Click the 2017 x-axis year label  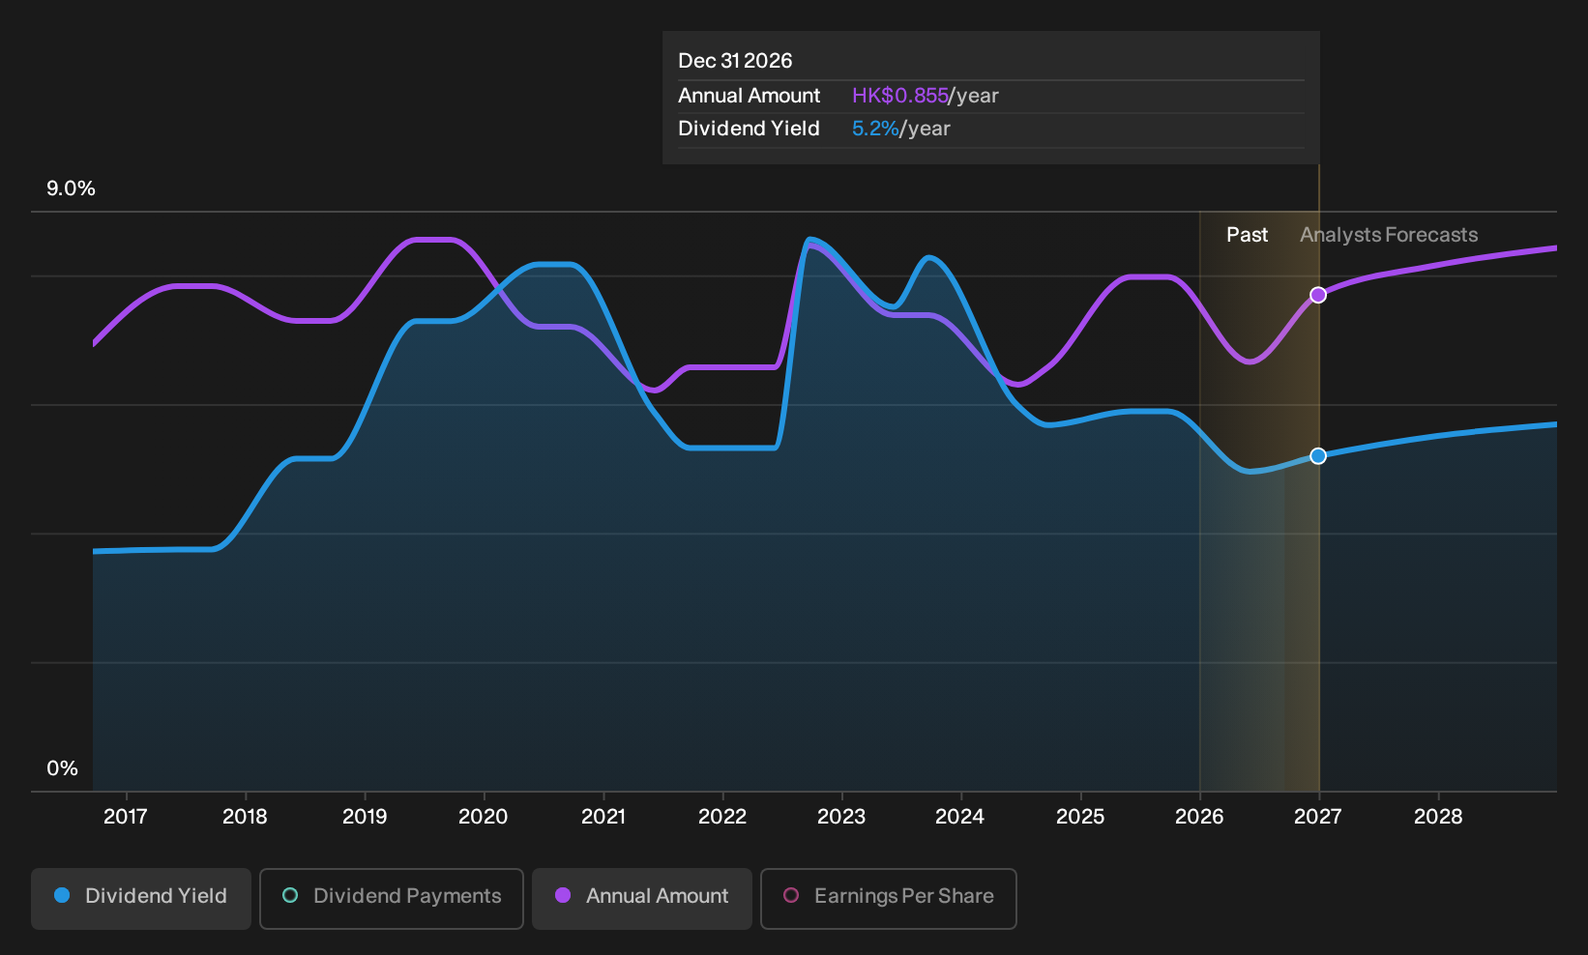click(x=126, y=817)
